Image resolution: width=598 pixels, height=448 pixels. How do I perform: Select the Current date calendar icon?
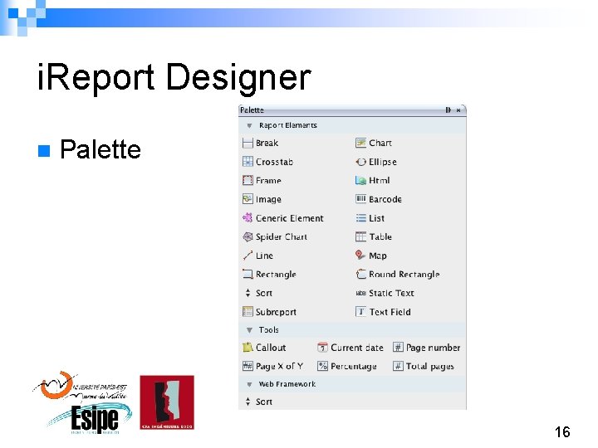tap(322, 347)
